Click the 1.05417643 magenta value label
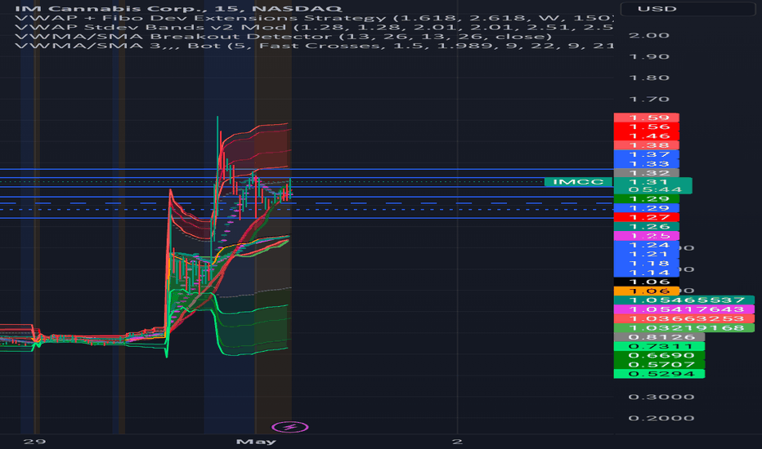This screenshot has height=449, width=762. 684,309
